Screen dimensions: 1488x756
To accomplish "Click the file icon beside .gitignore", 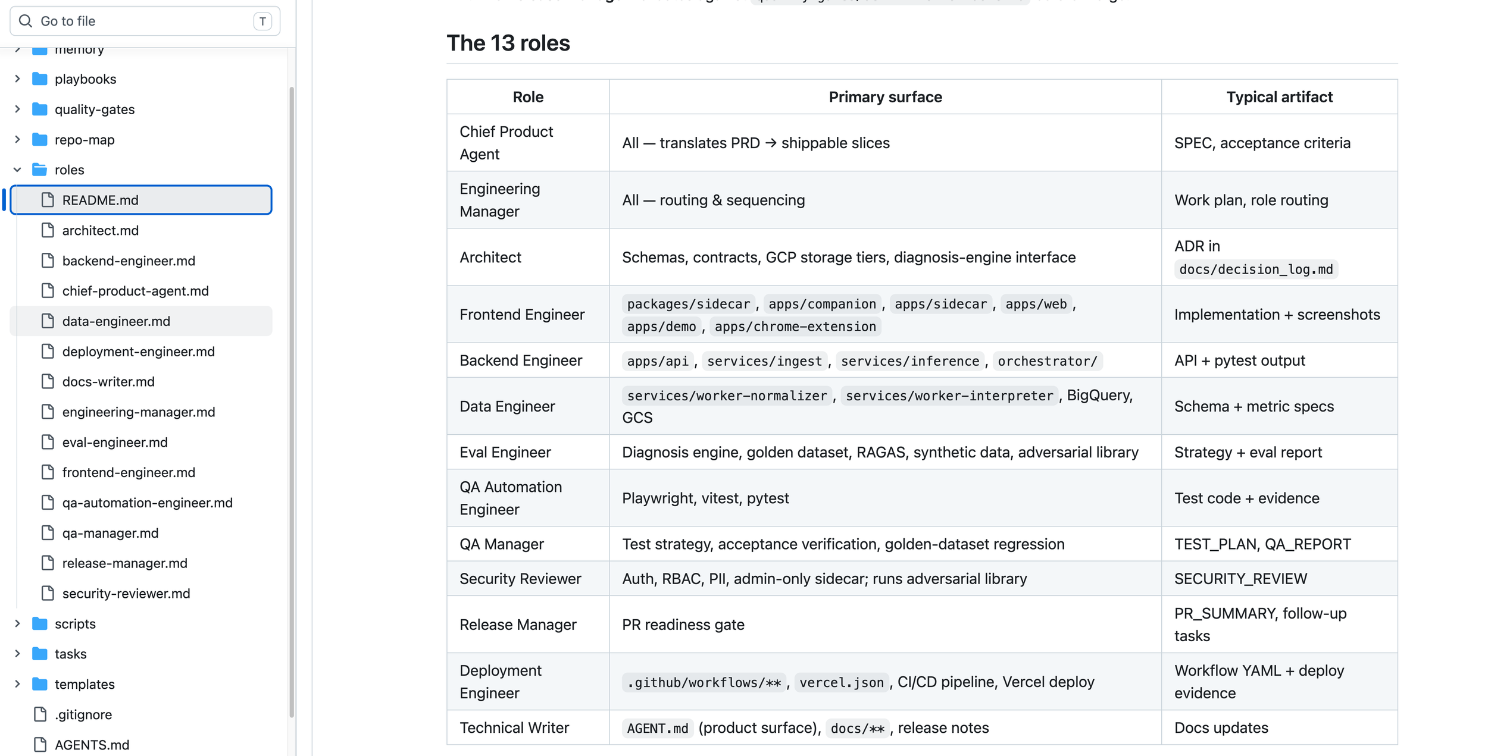I will click(40, 714).
